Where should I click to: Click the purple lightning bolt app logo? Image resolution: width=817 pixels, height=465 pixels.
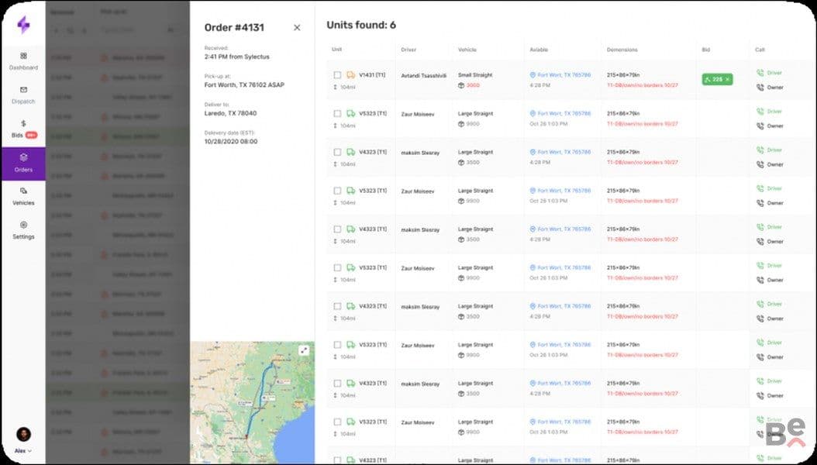[x=23, y=25]
